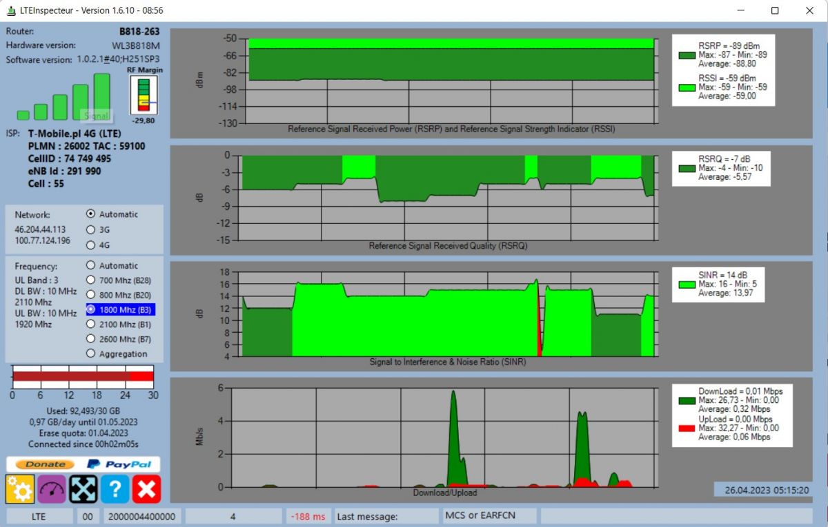
Task: Click the -188 ms status value
Action: click(x=308, y=516)
